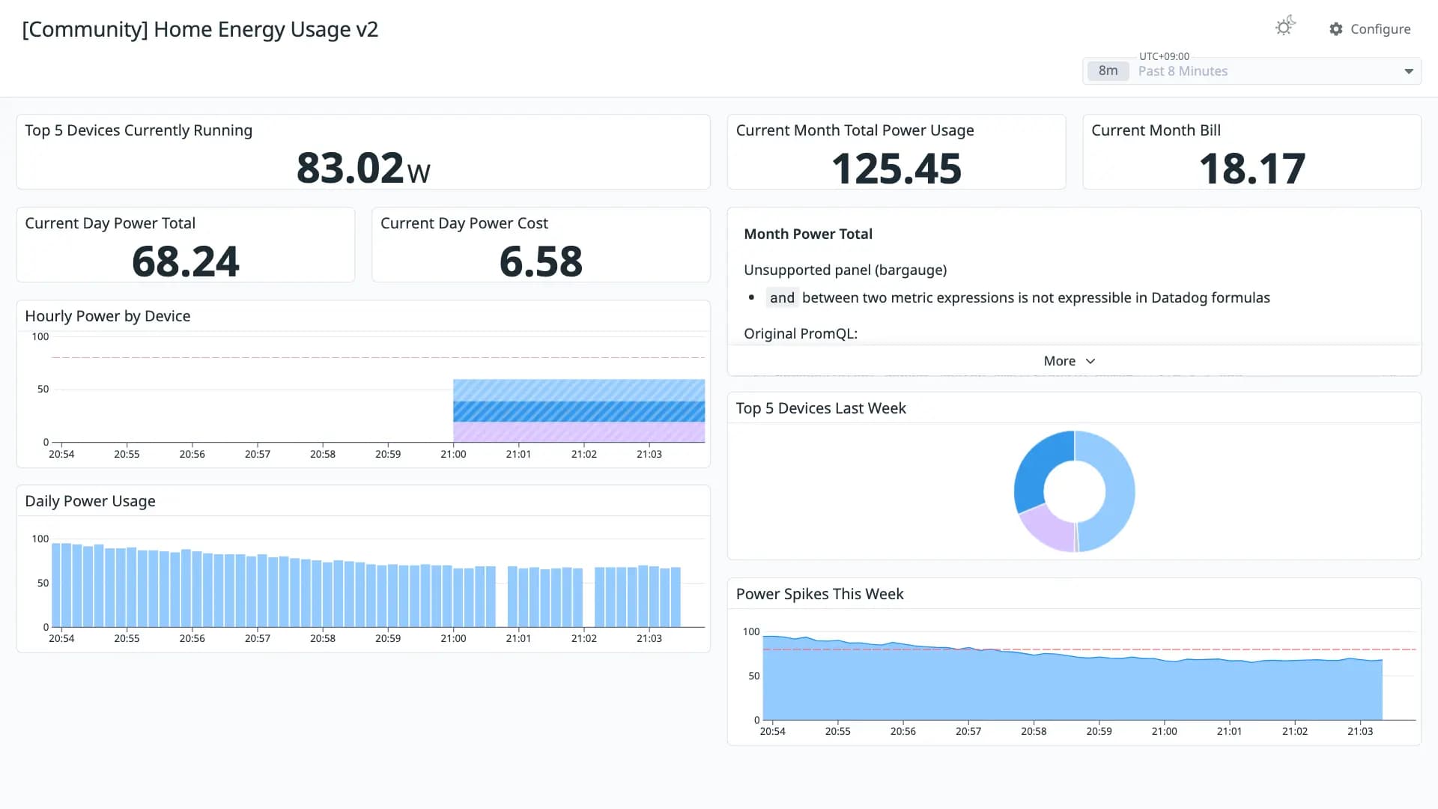Image resolution: width=1438 pixels, height=809 pixels.
Task: Click the 6.58 day power cost value
Action: tap(541, 261)
